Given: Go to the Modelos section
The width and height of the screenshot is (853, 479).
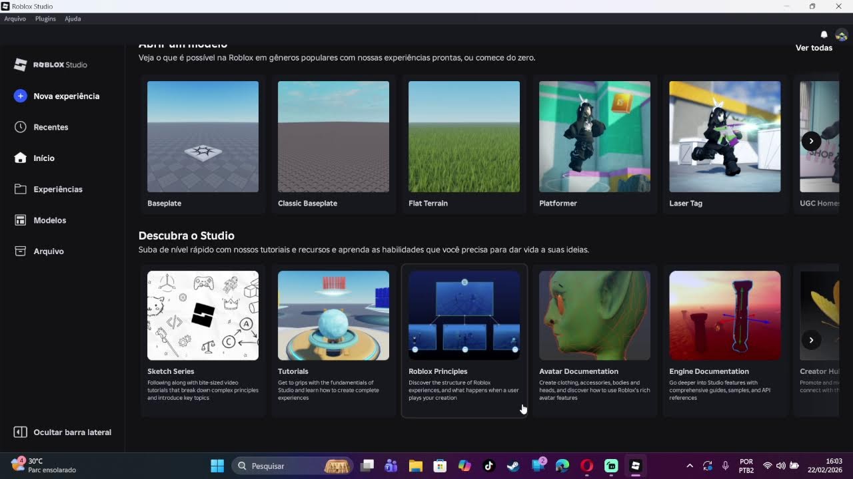Looking at the screenshot, I should pyautogui.click(x=50, y=220).
